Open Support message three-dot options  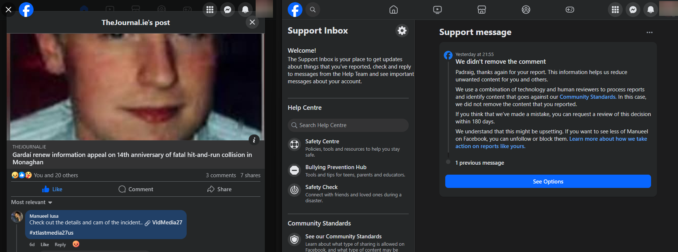coord(650,32)
